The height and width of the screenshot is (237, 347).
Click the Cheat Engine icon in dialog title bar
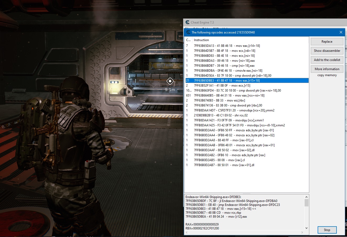[188, 32]
